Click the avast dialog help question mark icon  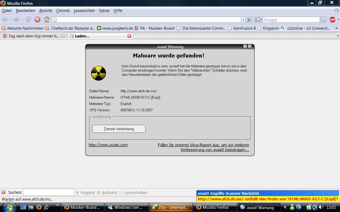(x=245, y=46)
